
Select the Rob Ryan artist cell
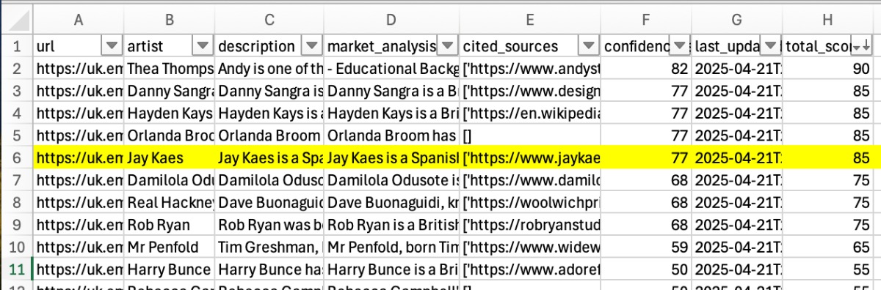[169, 224]
